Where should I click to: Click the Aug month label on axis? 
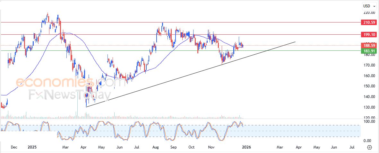pos(155,147)
